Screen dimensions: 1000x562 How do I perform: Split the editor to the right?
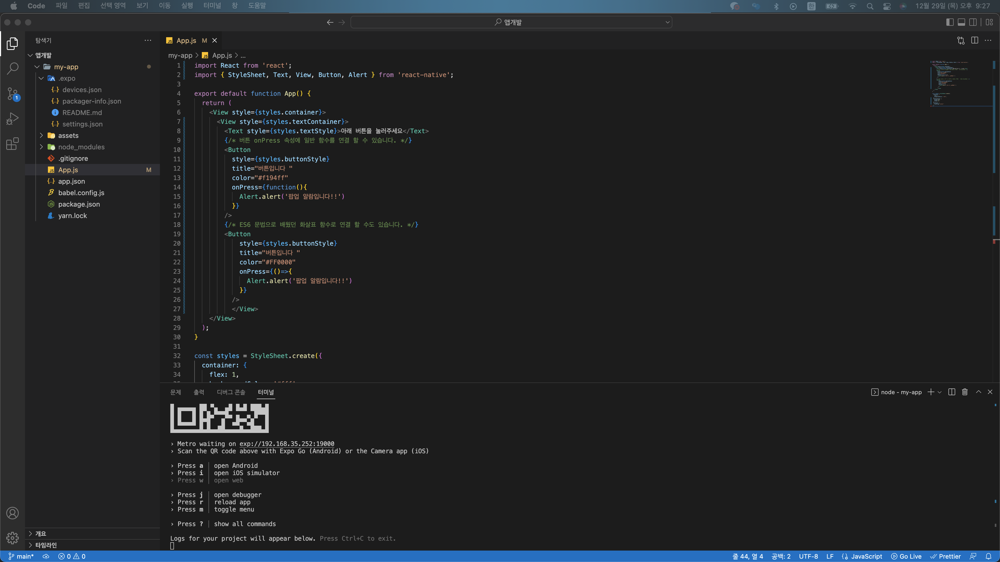(974, 40)
